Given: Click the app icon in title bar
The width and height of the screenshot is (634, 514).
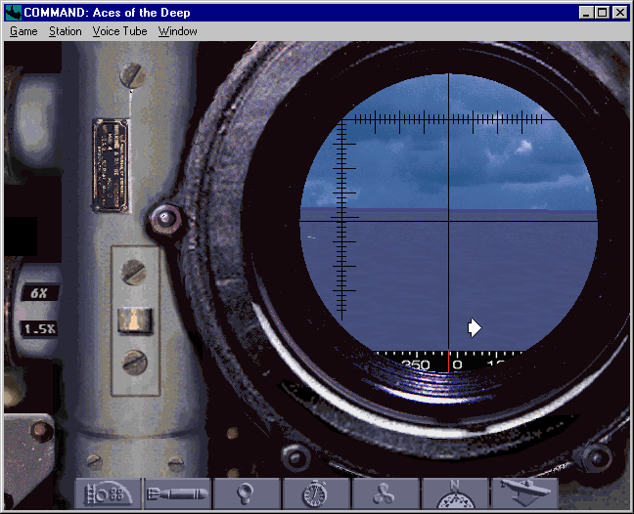Looking at the screenshot, I should click(x=14, y=13).
